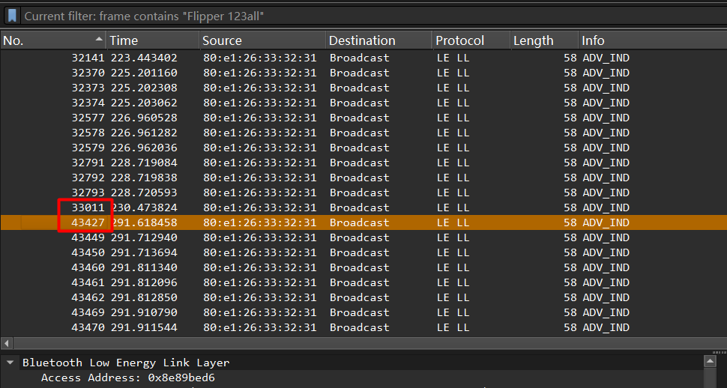Select the highlighted packet number 43427
The width and height of the screenshot is (727, 388).
click(88, 222)
